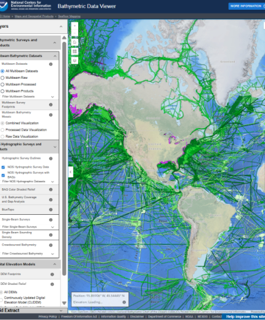Select Continuously Updated Digital Elevation Model option

1,300
